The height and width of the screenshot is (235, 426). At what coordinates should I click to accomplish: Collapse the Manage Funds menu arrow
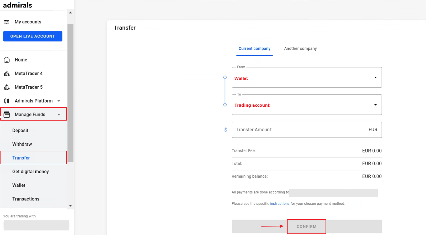point(59,115)
